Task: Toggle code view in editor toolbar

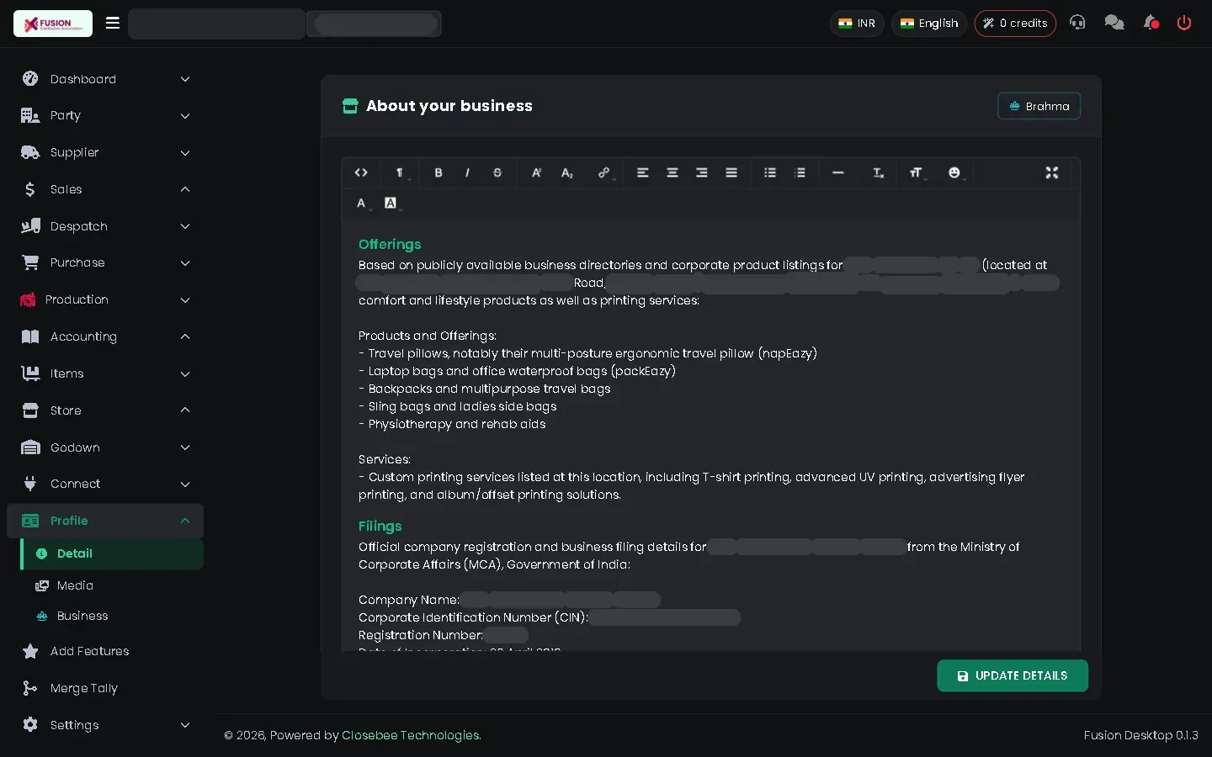Action: (361, 172)
